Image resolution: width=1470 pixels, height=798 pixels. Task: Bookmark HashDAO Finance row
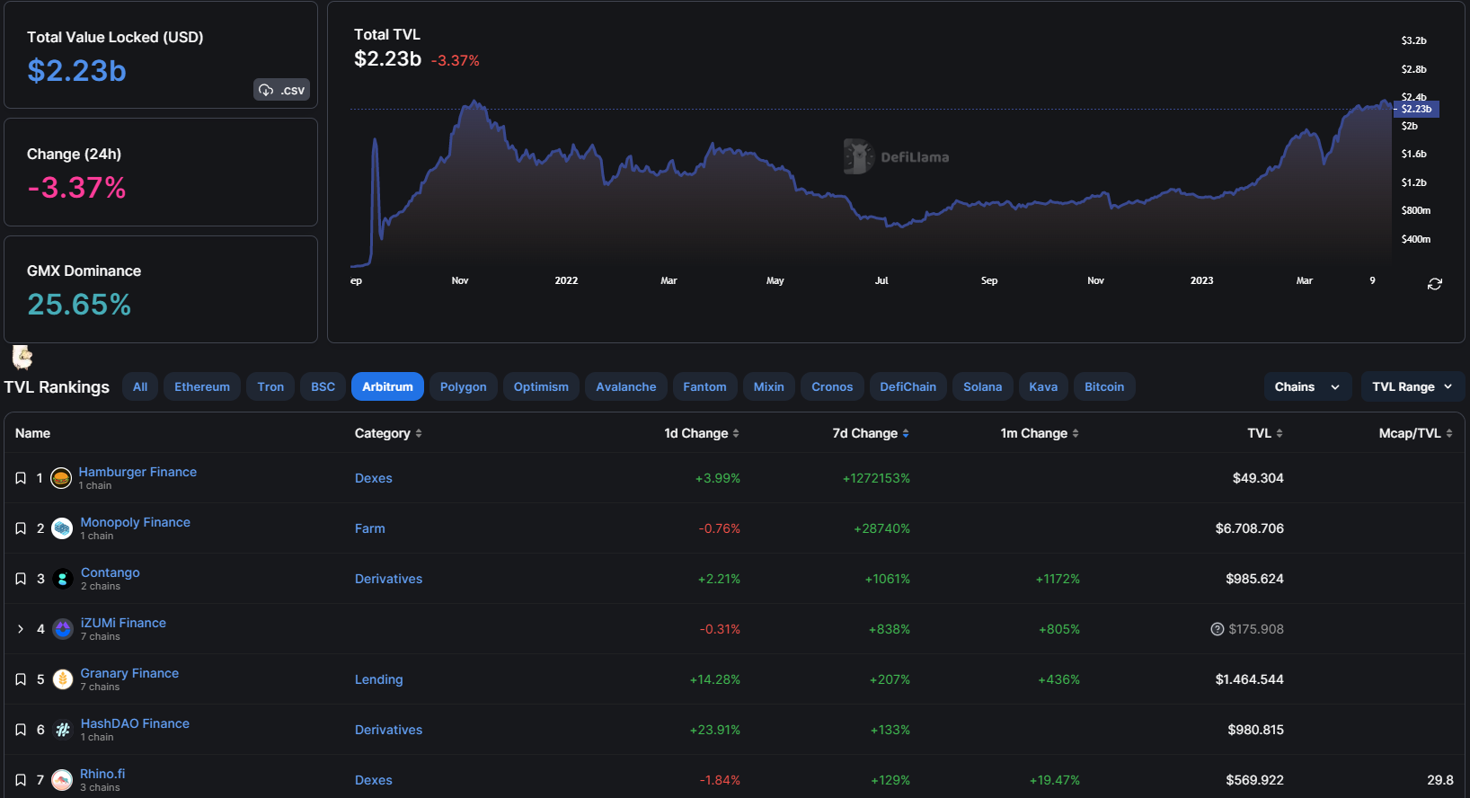[x=21, y=730]
